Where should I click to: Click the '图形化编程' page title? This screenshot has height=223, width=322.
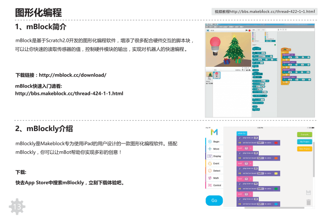pyautogui.click(x=38, y=13)
